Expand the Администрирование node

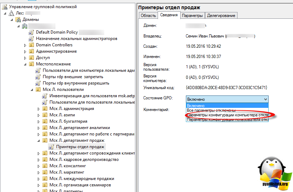click(x=25, y=52)
